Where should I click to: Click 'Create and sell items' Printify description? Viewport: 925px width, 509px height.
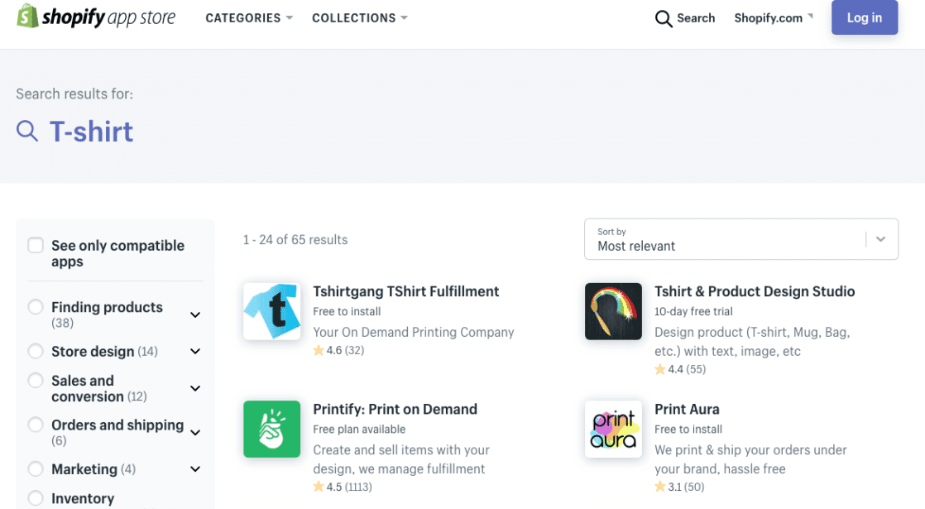[401, 459]
